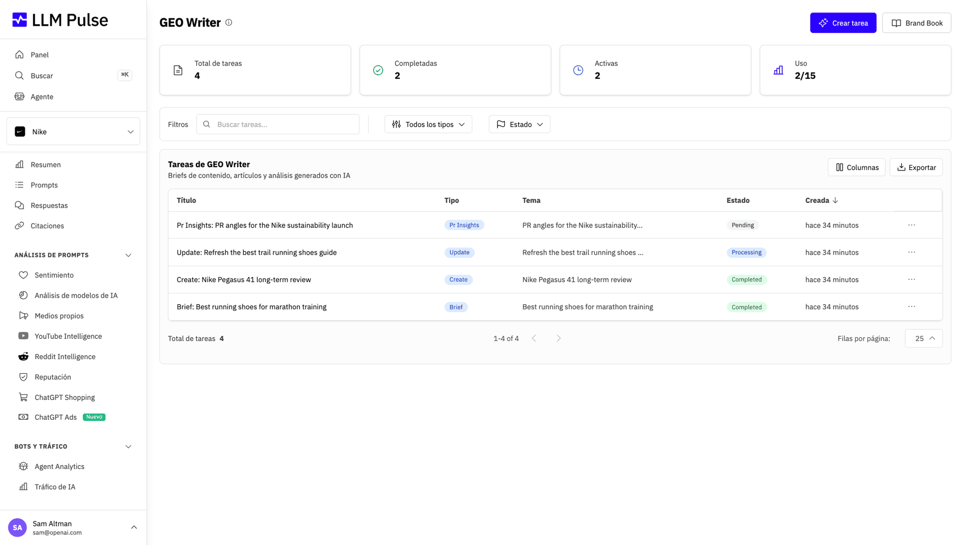The image size is (964, 545).
Task: Collapse the Análisis de Prompts section
Action: [x=128, y=255]
